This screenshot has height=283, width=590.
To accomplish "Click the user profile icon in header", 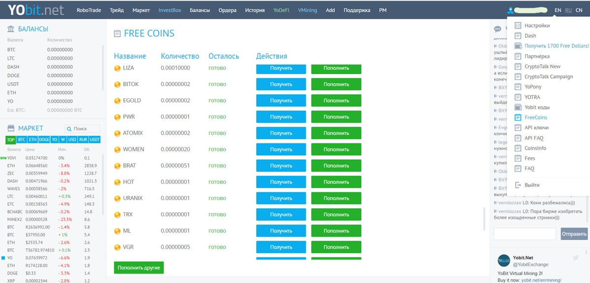I will point(511,10).
